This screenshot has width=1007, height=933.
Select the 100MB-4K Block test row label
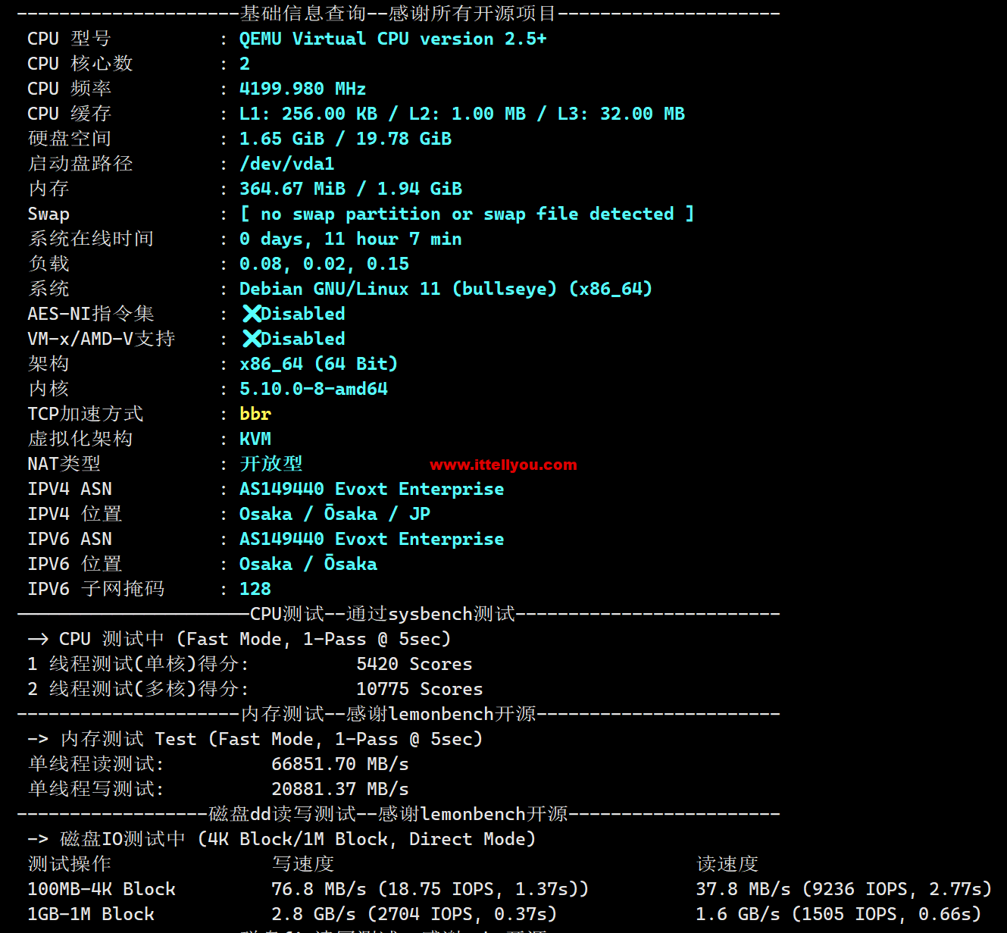(102, 889)
